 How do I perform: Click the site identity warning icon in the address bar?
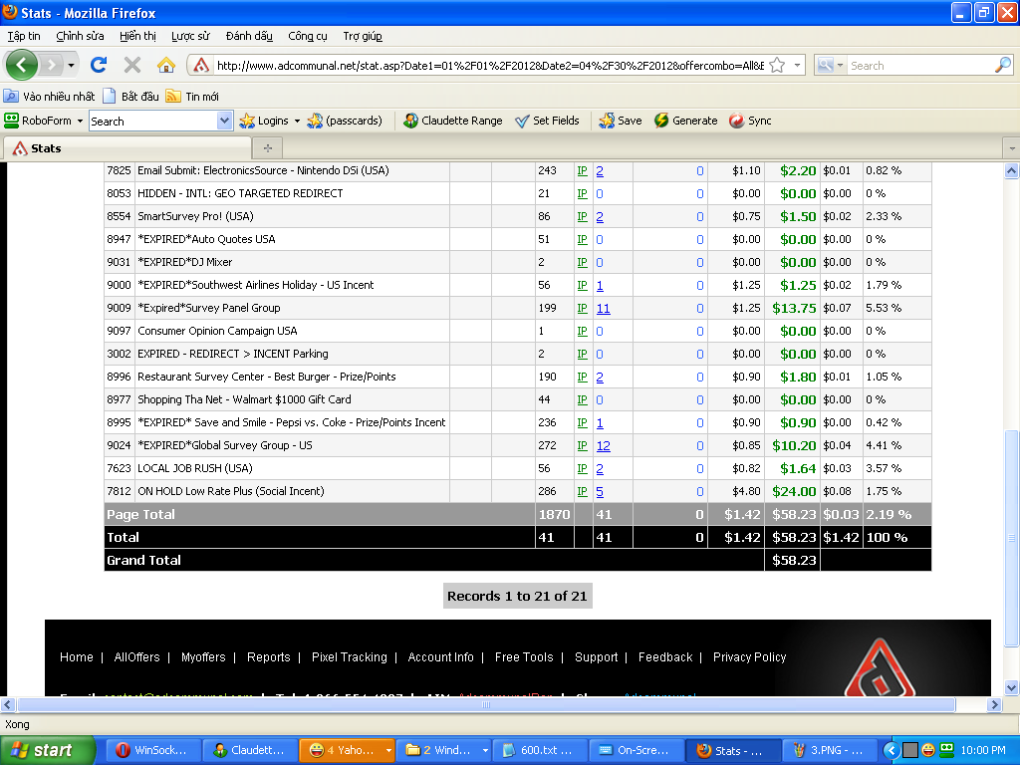201,65
